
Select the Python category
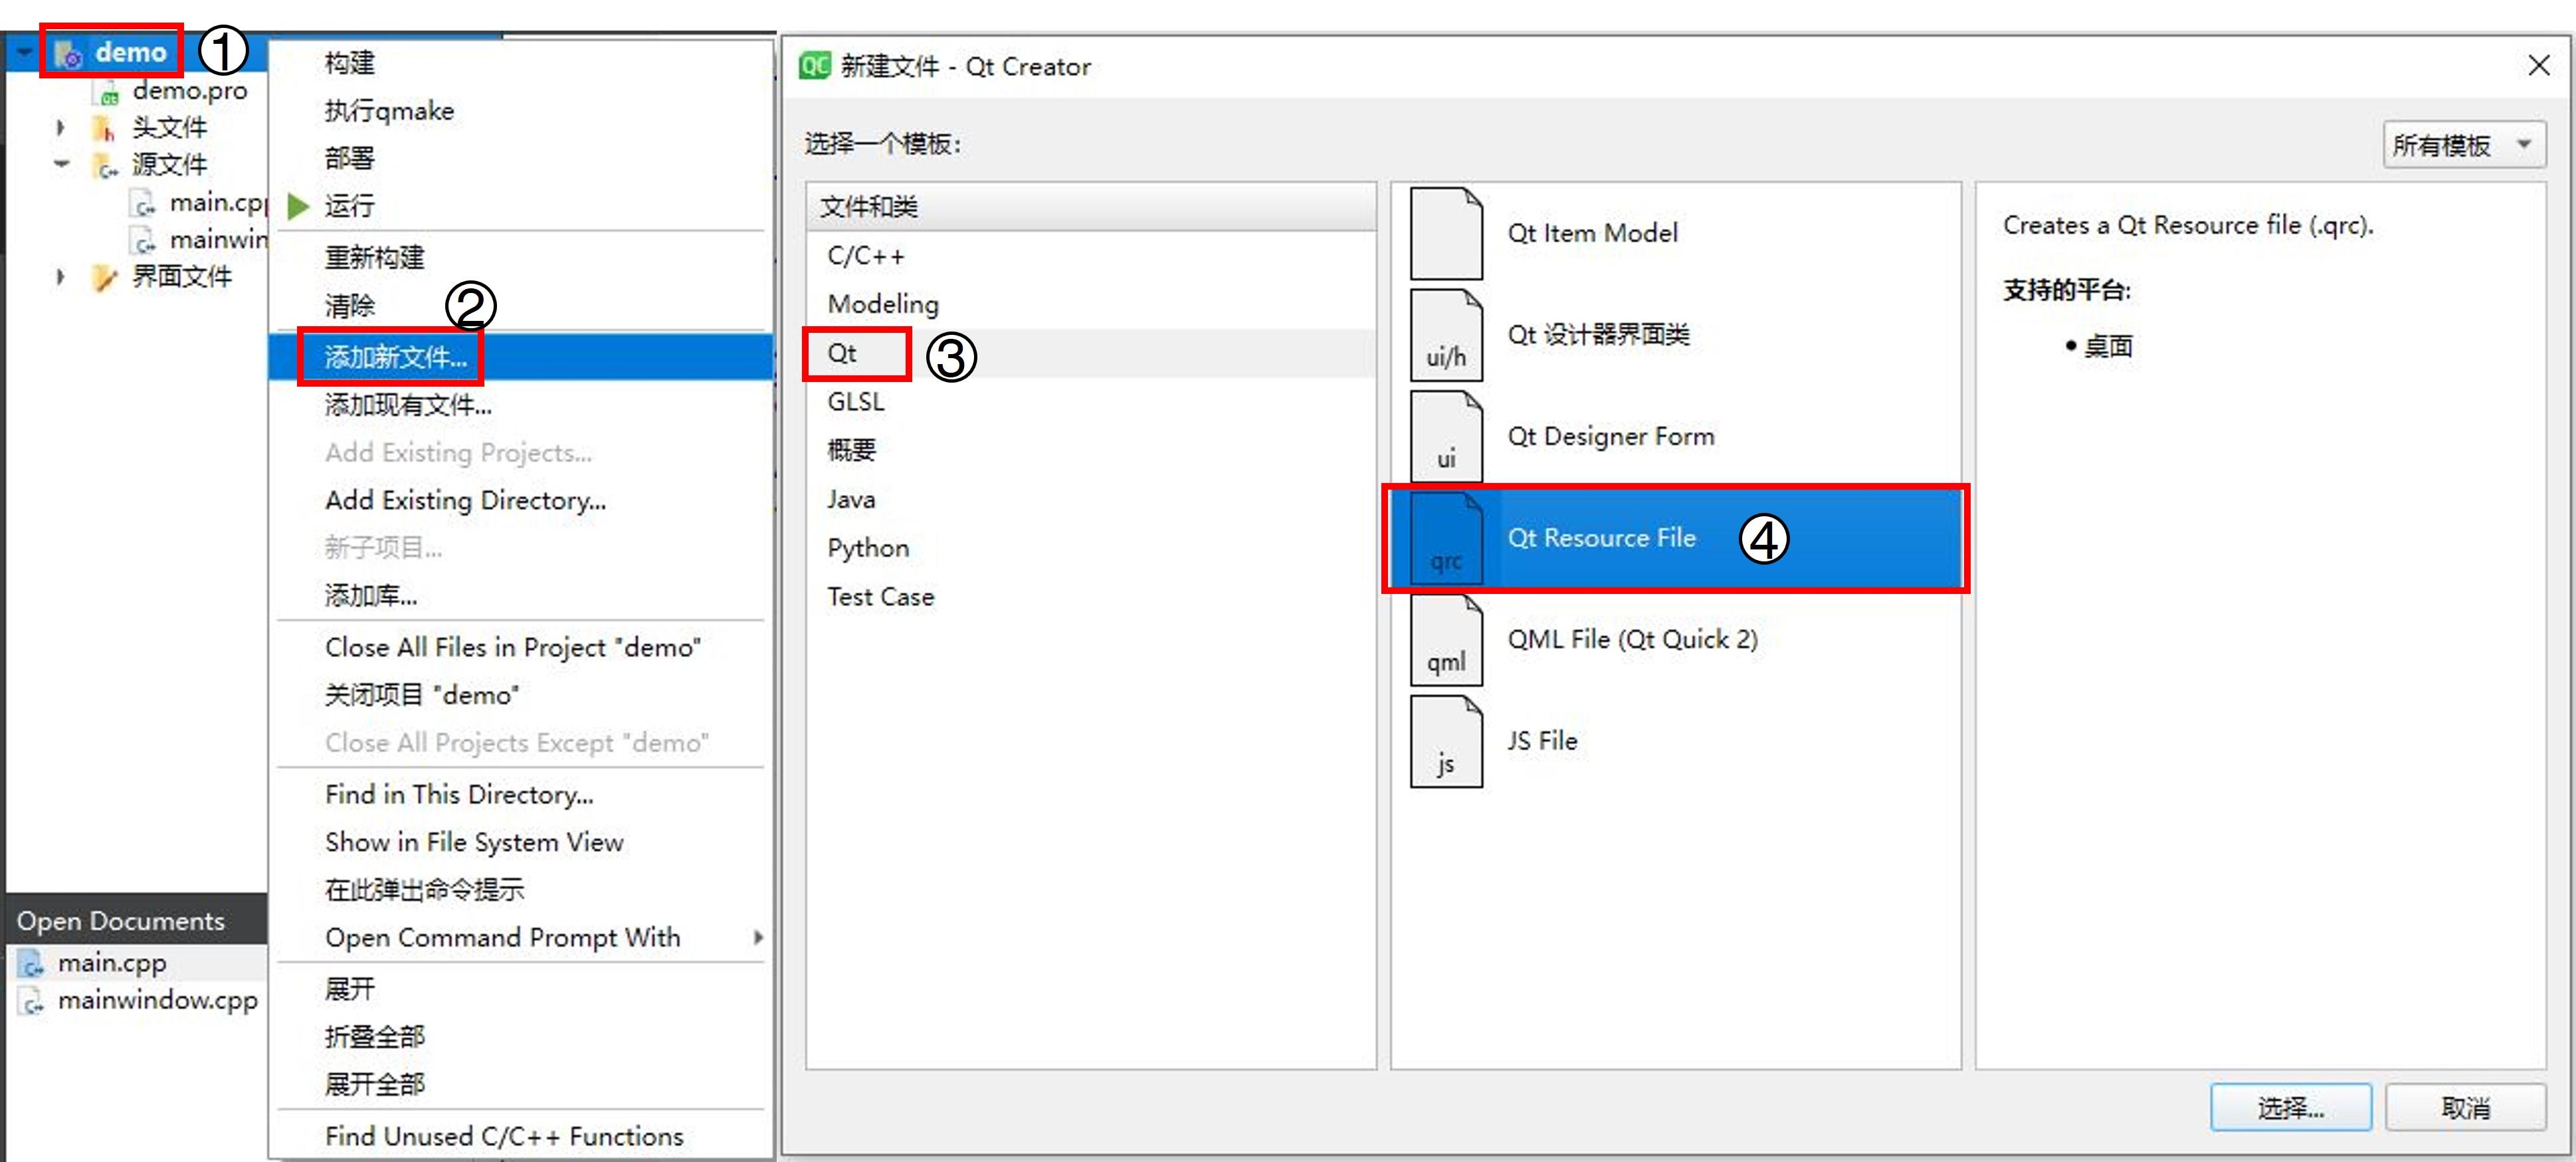click(1091, 548)
